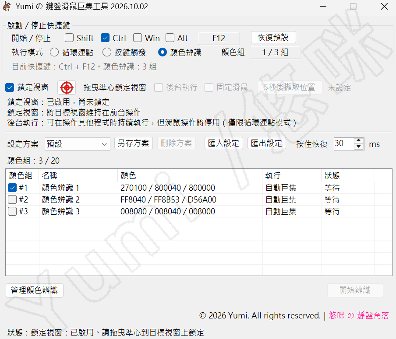396x339 pixels.
Task: Decrease the 按住恢復 ms value
Action: 359,147
